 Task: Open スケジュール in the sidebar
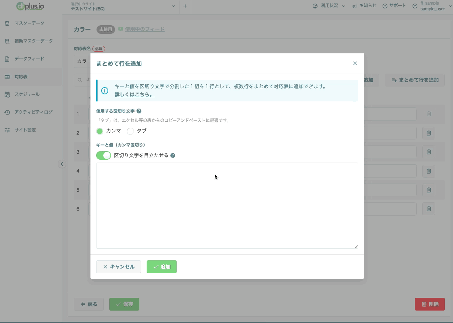pos(31,94)
